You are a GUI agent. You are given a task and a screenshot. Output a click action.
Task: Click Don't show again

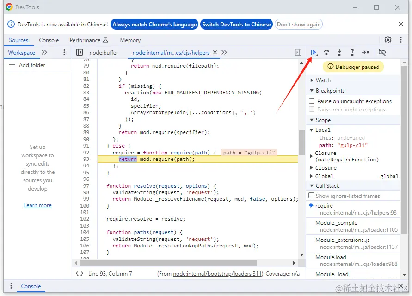[299, 24]
